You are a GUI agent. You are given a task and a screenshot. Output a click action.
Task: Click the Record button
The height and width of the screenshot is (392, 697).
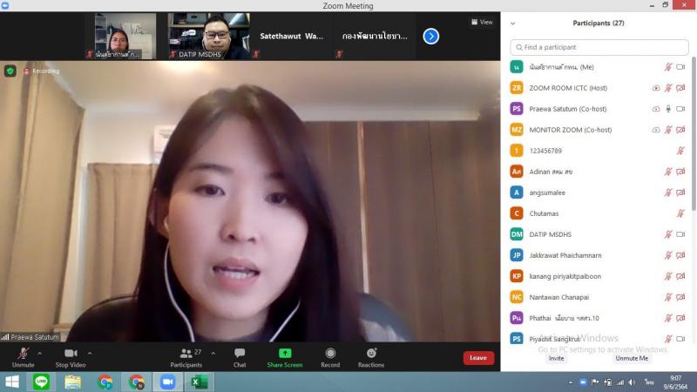point(330,358)
